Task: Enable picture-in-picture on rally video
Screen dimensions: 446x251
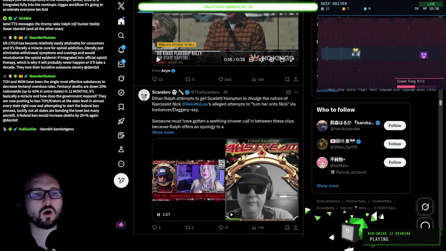Action: point(282,60)
